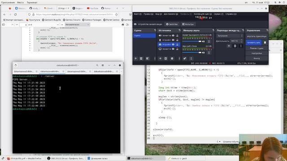Viewport: 287px width, 161px height.
Task: Pop out the Audio Mixer dock panel
Action: pos(213,30)
